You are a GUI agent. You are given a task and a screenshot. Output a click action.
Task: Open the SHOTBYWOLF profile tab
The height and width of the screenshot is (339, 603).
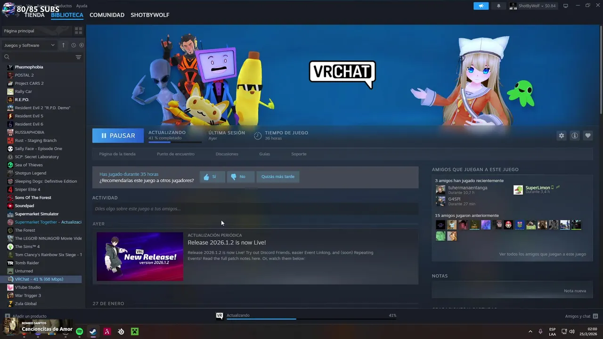[150, 15]
